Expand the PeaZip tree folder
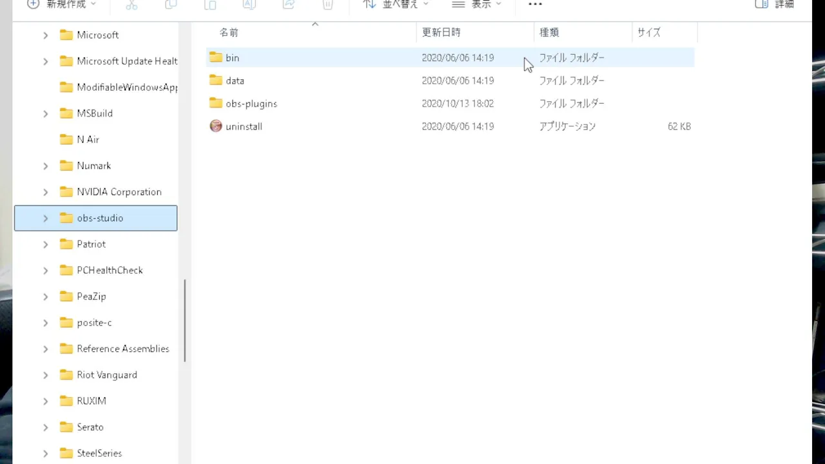Screen dimensions: 825x464 pos(45,296)
